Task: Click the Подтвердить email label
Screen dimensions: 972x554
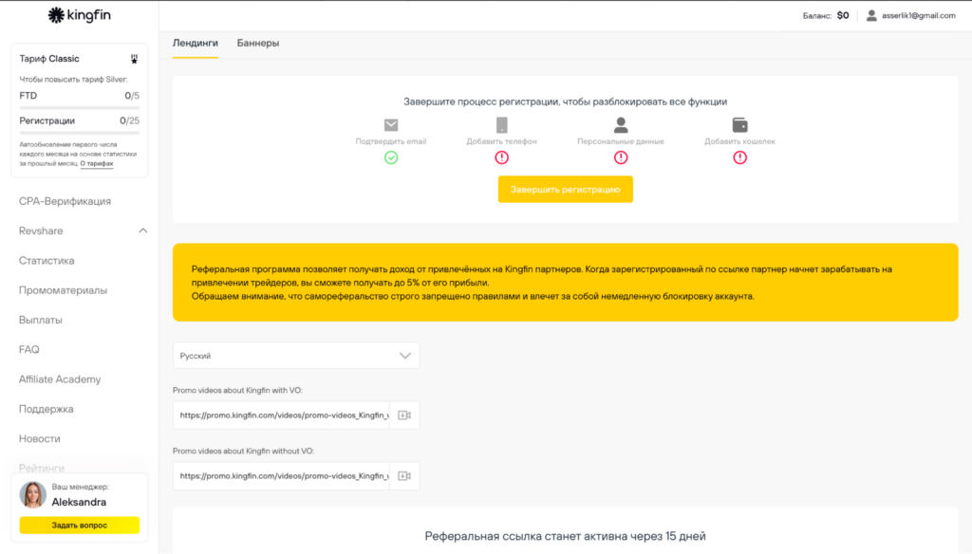Action: click(x=390, y=141)
